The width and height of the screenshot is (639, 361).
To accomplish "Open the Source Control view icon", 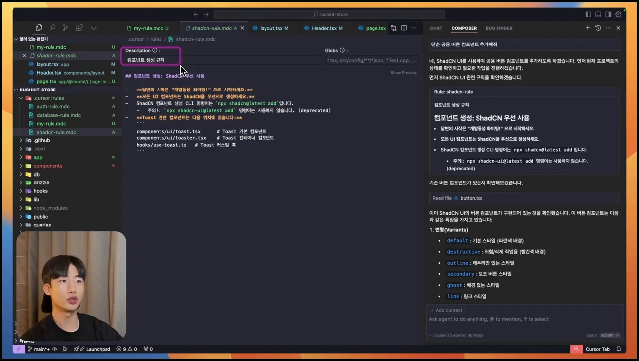I will click(65, 28).
